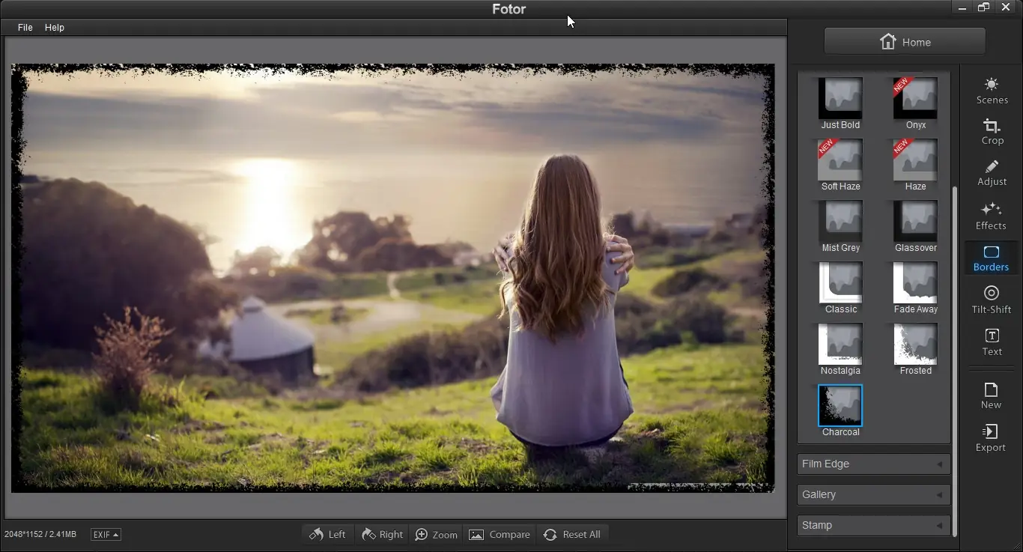Open the Adjust panel
This screenshot has width=1023, height=552.
click(992, 173)
